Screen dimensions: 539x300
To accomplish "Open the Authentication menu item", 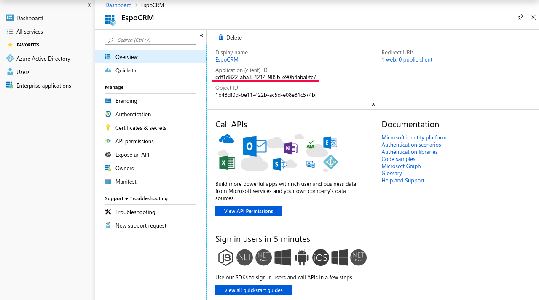I will click(x=133, y=114).
